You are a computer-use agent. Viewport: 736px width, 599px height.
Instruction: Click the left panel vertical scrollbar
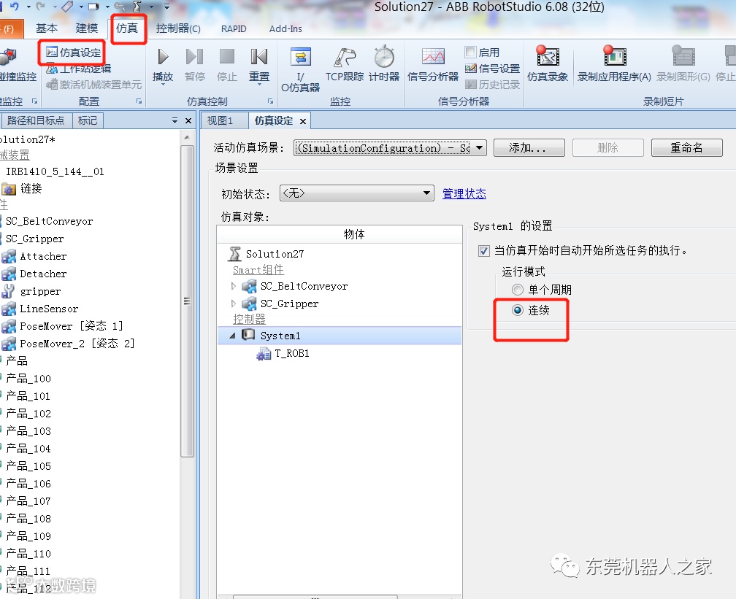[187, 301]
